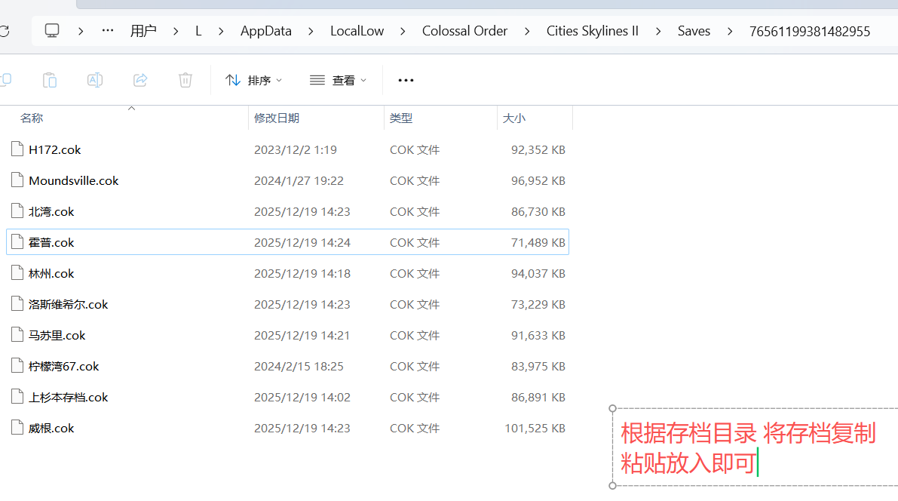
Task: Open the three-dot more options menu
Action: pos(406,80)
